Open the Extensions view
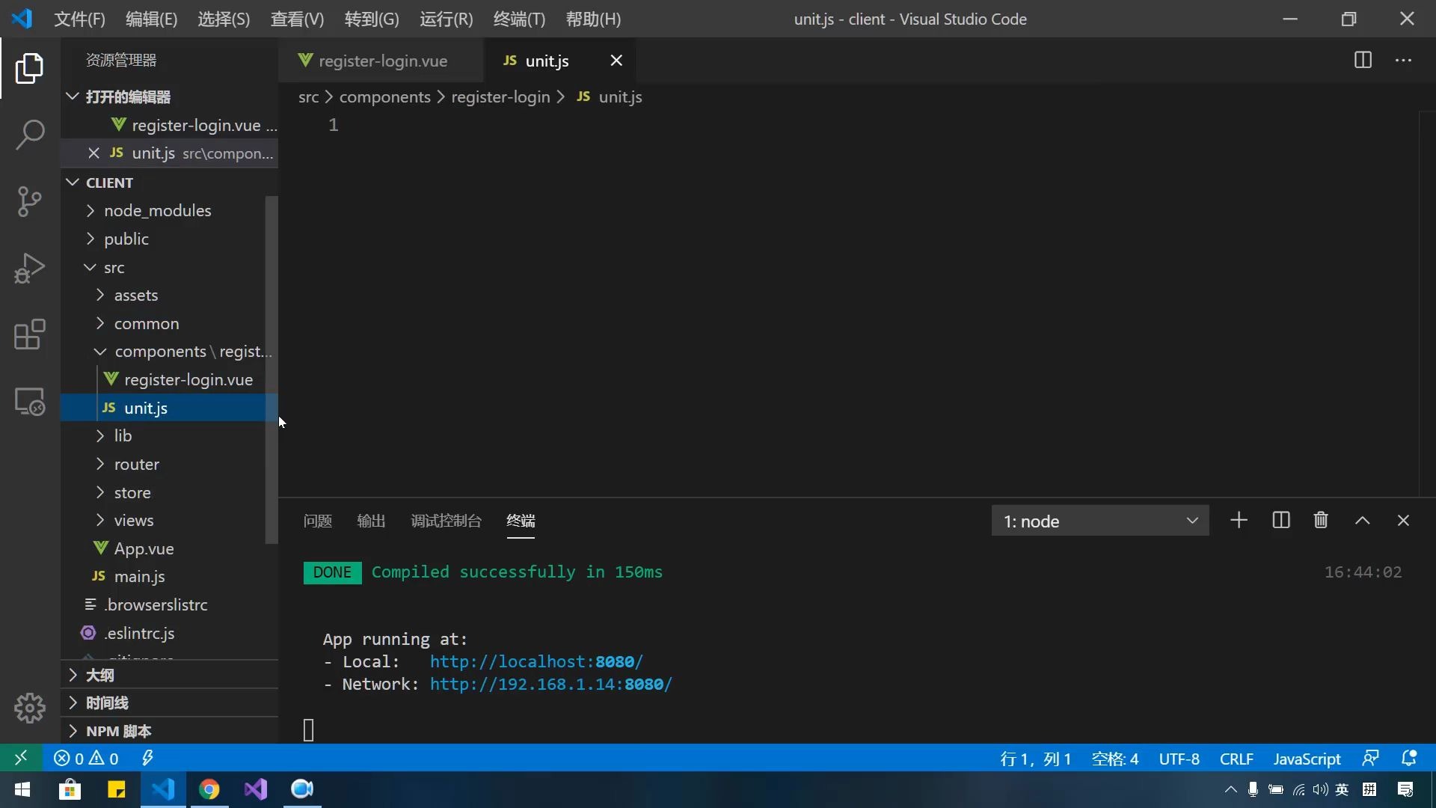 [28, 334]
